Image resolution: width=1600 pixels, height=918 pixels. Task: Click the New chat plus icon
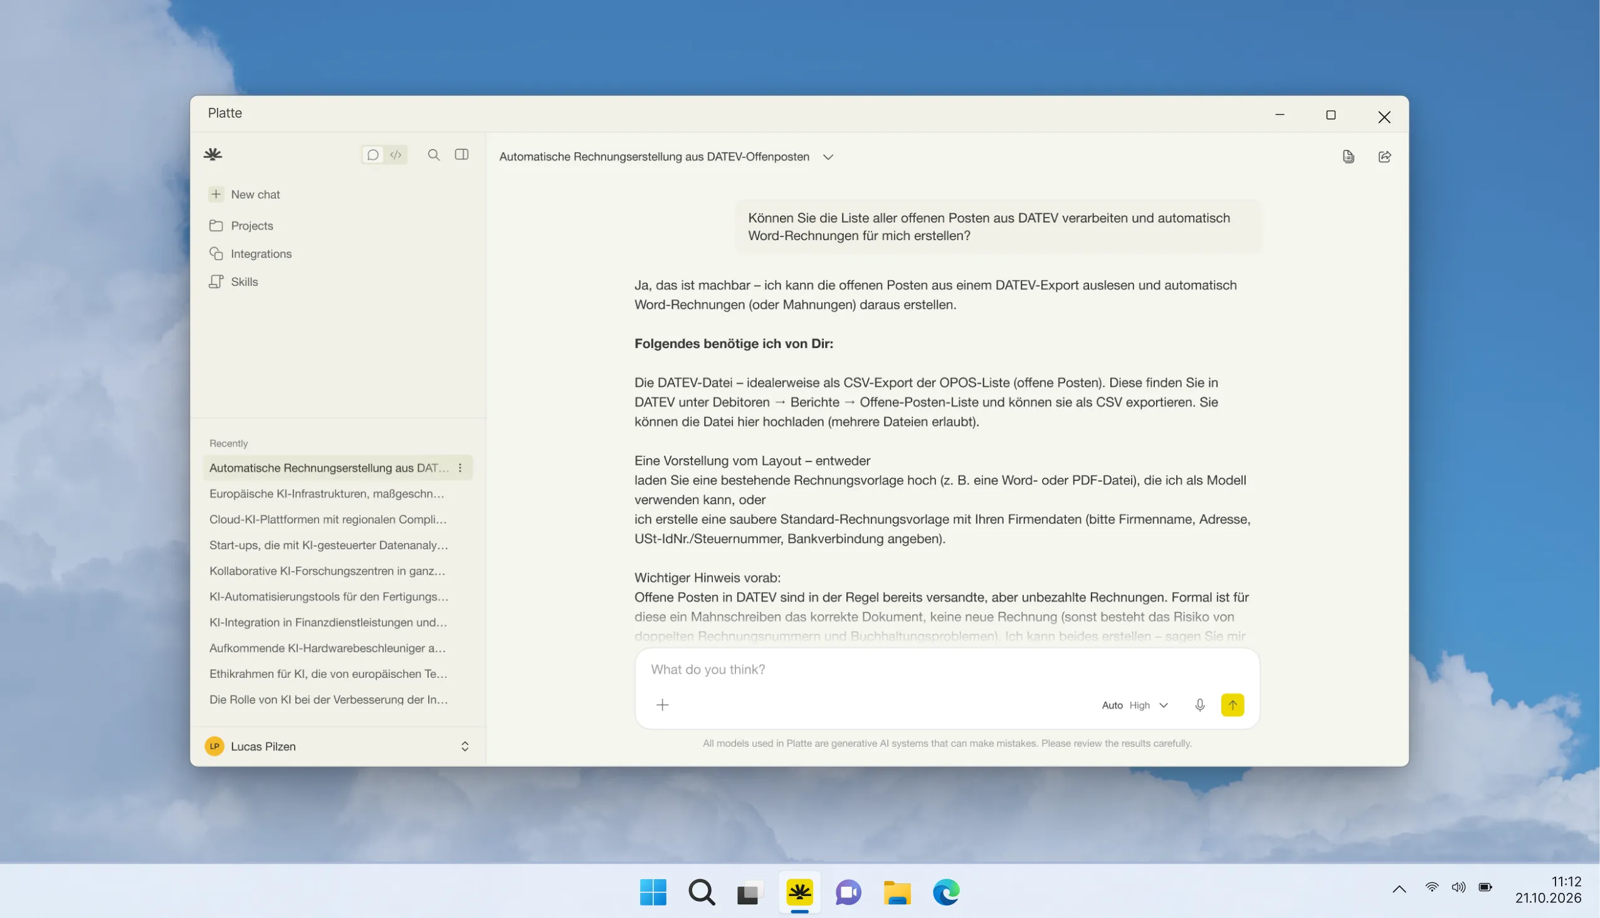click(x=216, y=194)
